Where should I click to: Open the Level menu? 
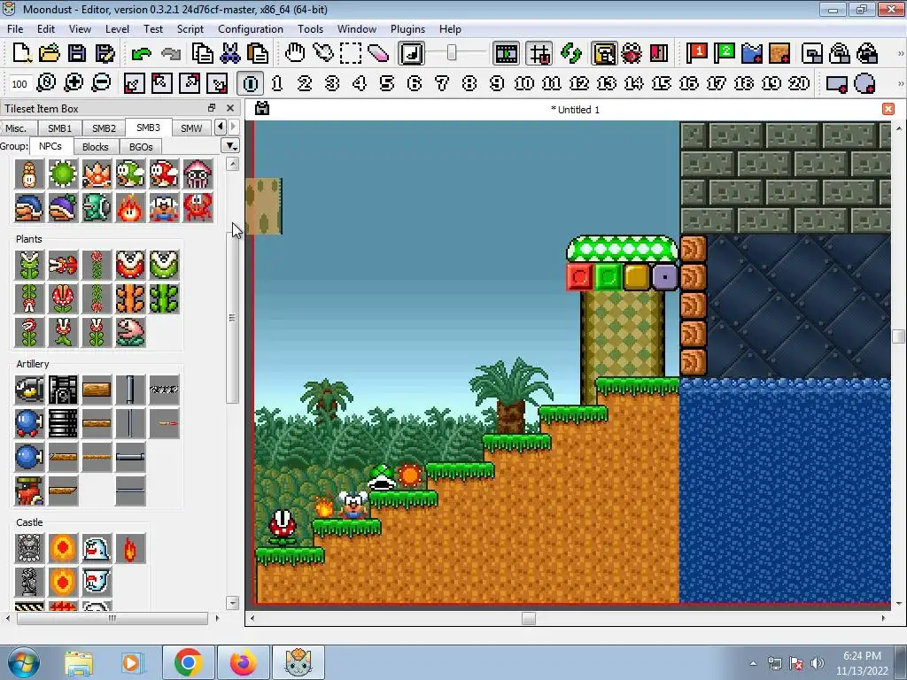pyautogui.click(x=117, y=29)
